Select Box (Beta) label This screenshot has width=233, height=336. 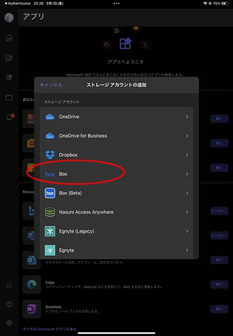[70, 193]
